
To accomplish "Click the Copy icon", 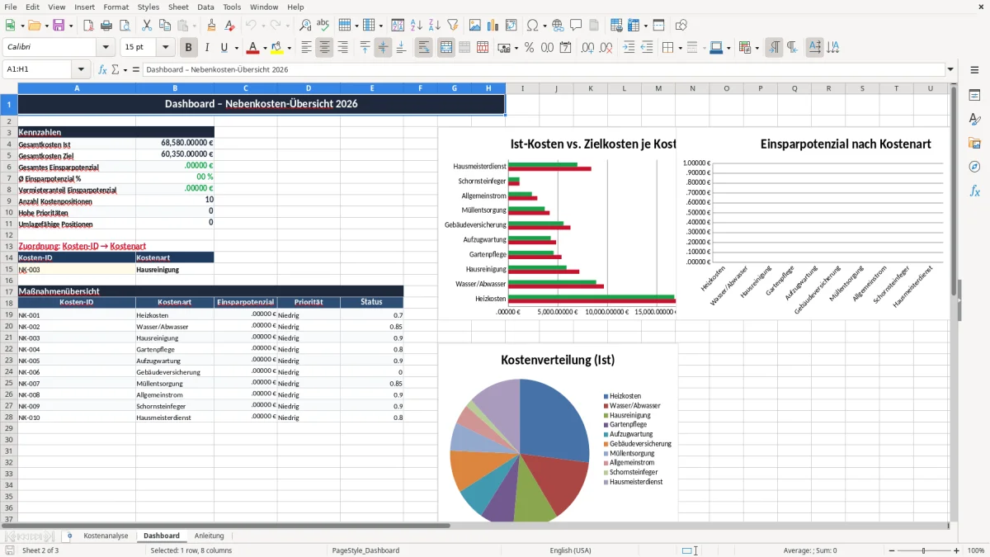I will 165,26.
